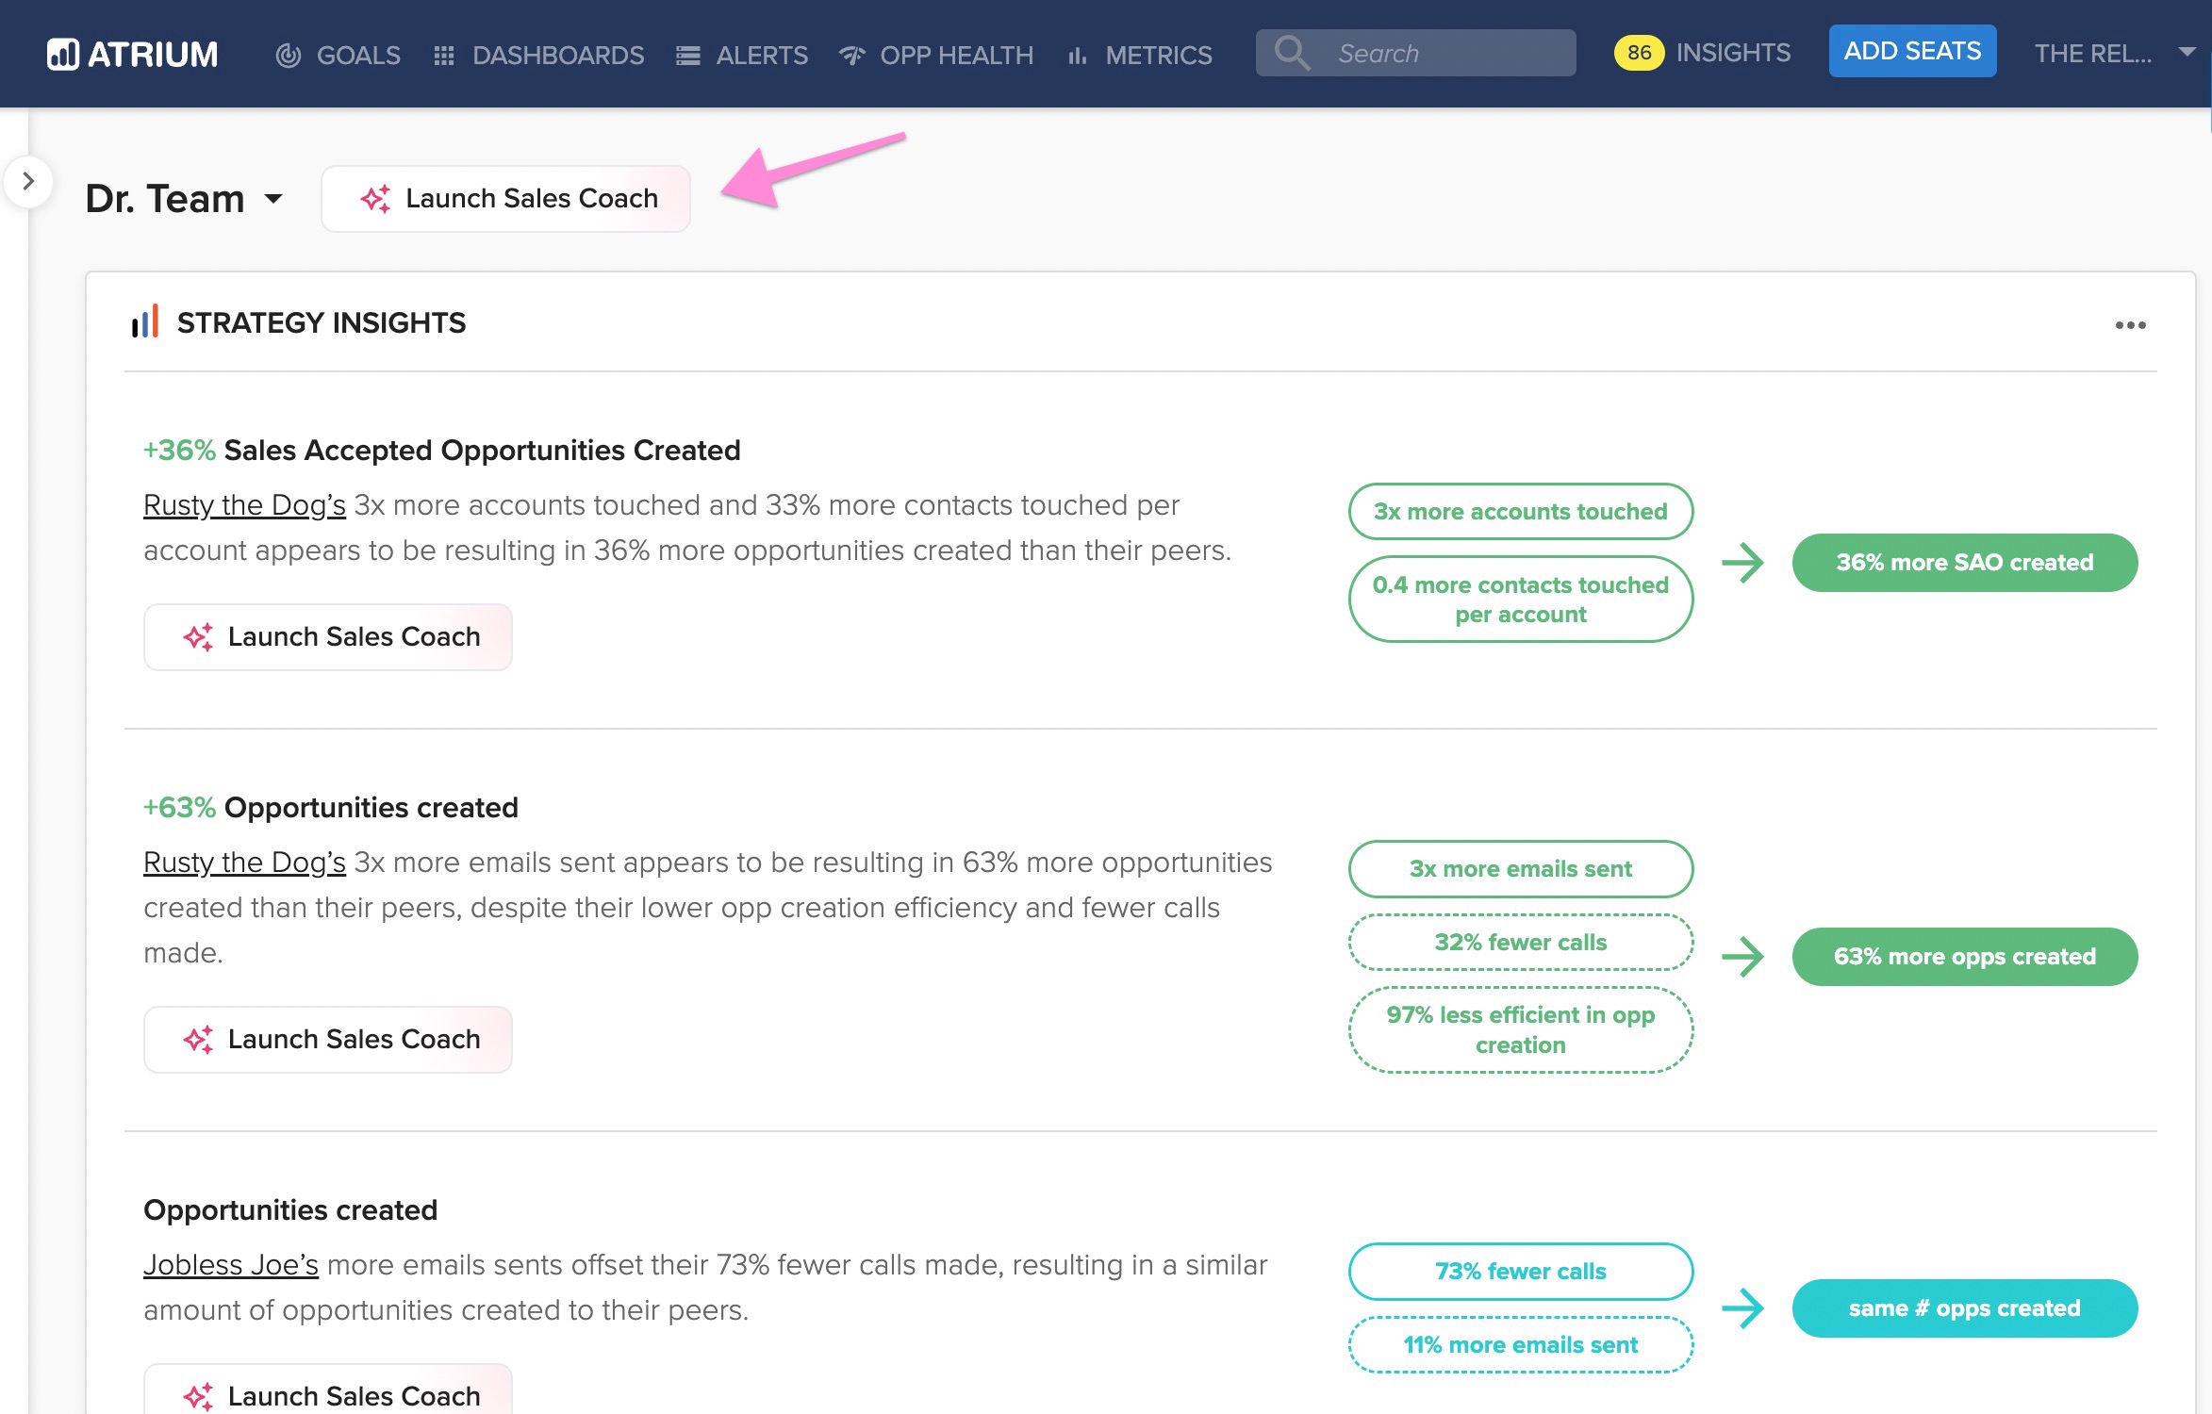
Task: Open Rusty the Dog's link under +36% insight
Action: pyautogui.click(x=244, y=505)
